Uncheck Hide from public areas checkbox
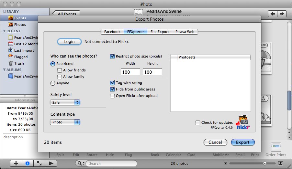Viewport: 292px width, 169px height. [x=112, y=89]
